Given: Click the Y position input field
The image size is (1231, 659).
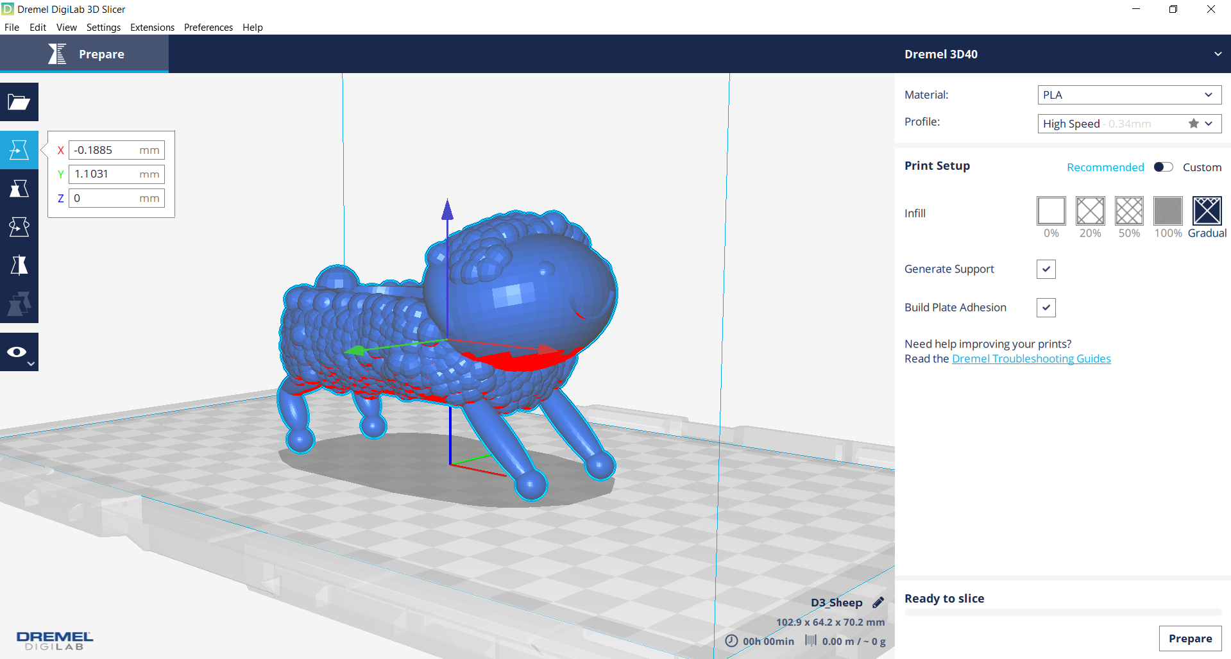Looking at the screenshot, I should (117, 174).
